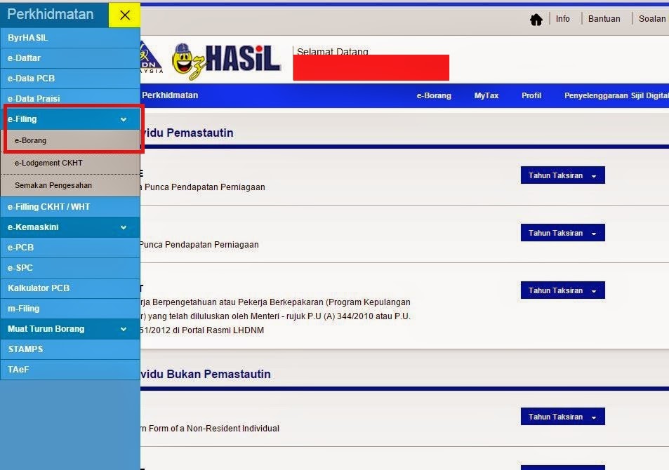This screenshot has width=669, height=470.
Task: Go to the home page icon
Action: point(536,19)
